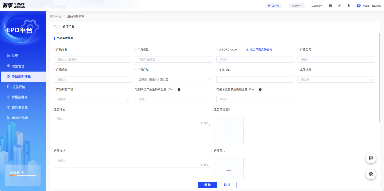
Task: Open the 产品销售市场 dropdown
Action: [92, 99]
